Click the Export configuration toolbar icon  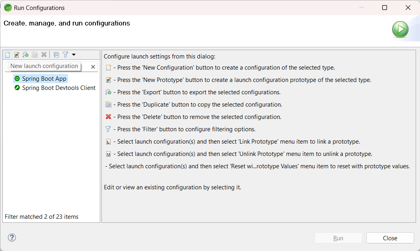25,54
